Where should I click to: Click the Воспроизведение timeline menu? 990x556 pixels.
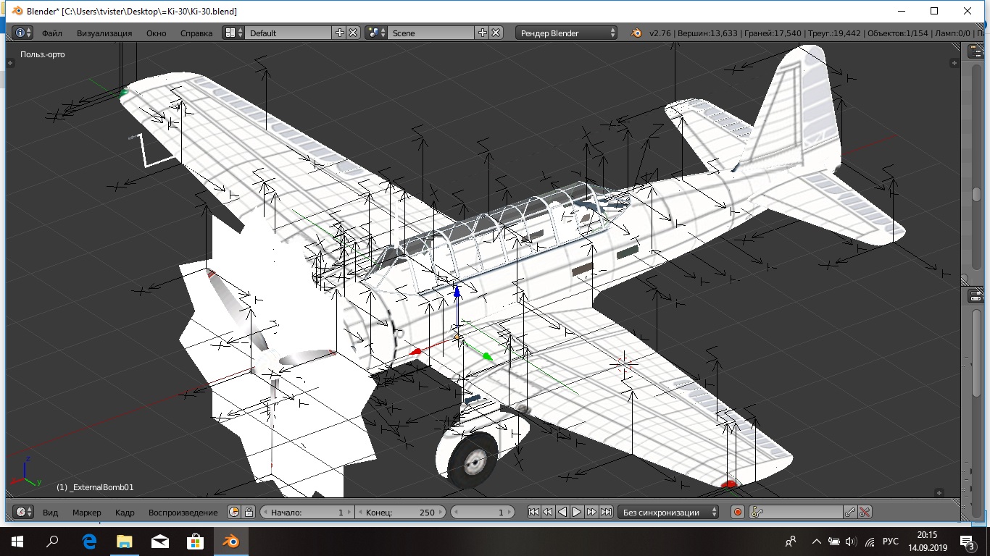point(183,512)
